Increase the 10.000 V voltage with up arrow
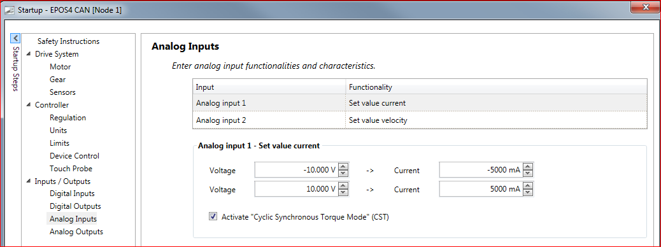This screenshot has height=247, width=661. coord(344,186)
